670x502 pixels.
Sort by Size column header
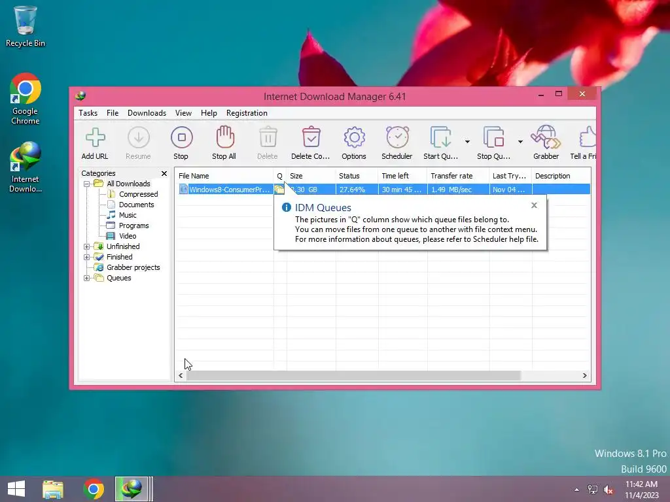[x=311, y=176]
